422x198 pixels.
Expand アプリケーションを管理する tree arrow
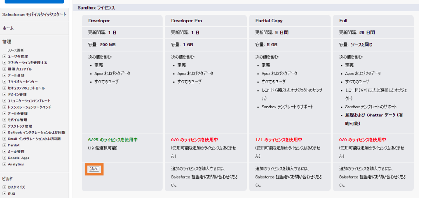(5, 63)
